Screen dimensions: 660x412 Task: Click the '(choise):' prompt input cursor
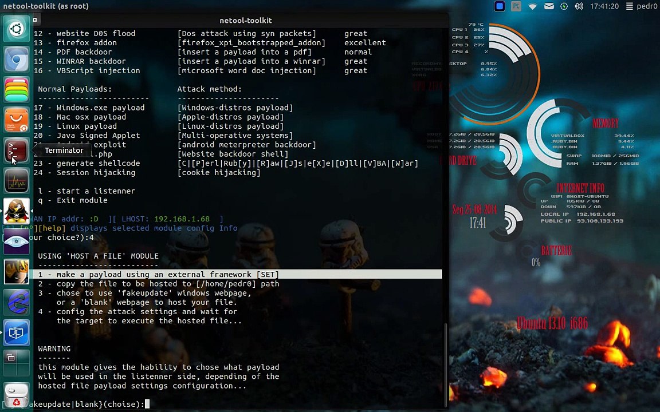coord(147,404)
